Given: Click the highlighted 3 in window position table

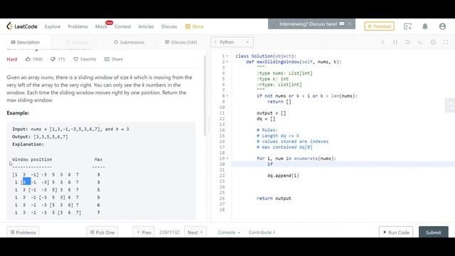Looking at the screenshot, I should (26, 182).
